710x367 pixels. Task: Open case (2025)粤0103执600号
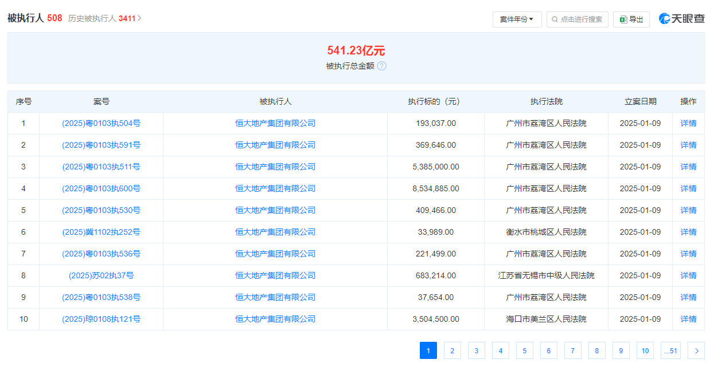coord(102,188)
